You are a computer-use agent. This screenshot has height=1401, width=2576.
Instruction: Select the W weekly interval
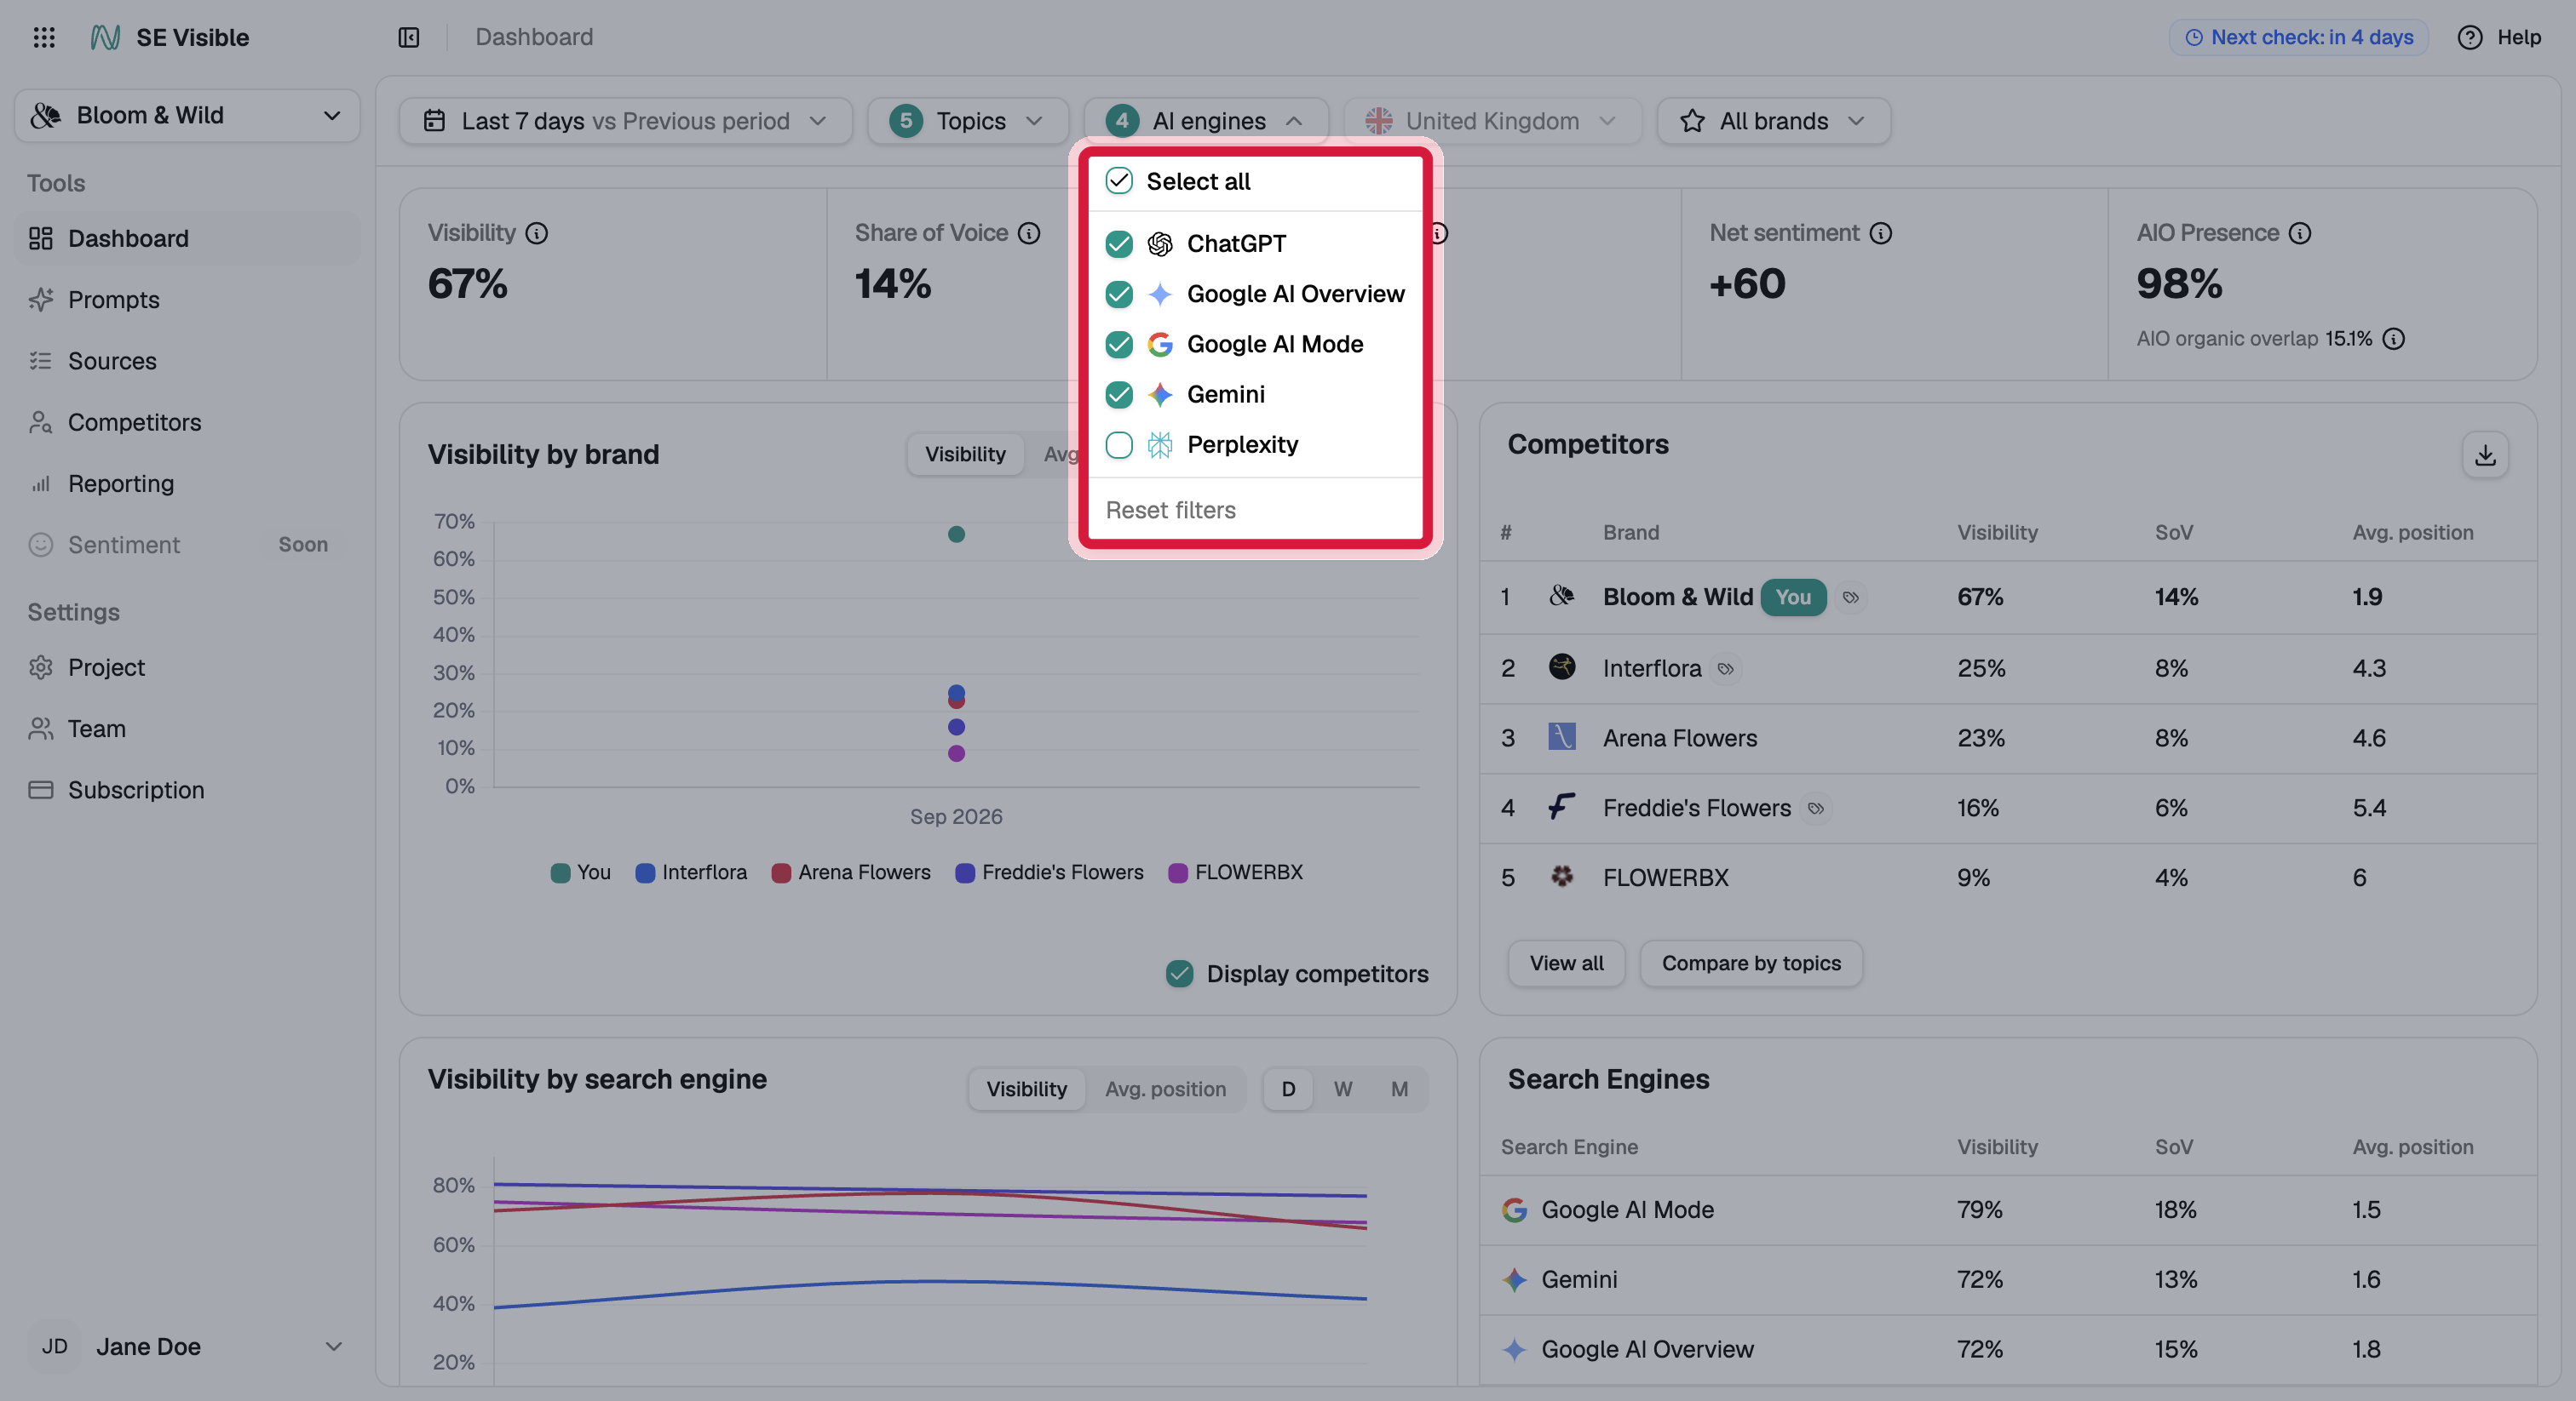click(1343, 1089)
